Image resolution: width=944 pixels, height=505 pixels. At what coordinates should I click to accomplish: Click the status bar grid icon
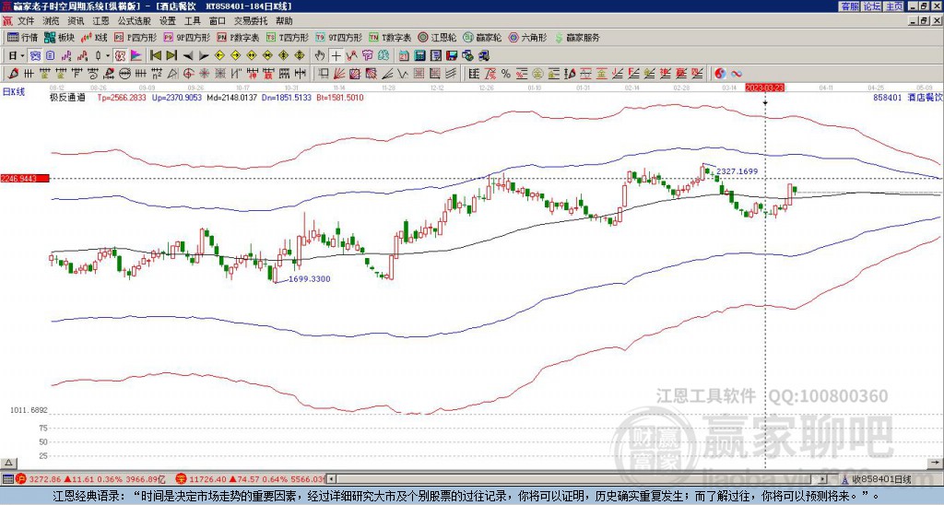tap(7, 479)
